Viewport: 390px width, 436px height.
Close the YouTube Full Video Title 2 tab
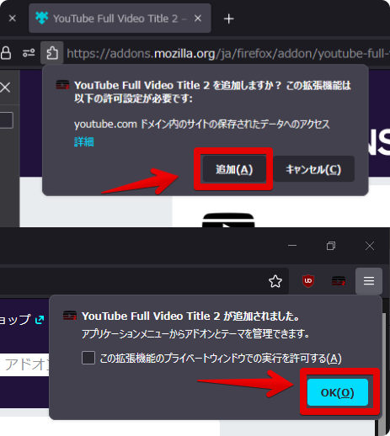tap(198, 19)
